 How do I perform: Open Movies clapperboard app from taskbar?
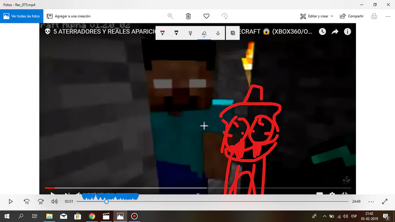106,216
